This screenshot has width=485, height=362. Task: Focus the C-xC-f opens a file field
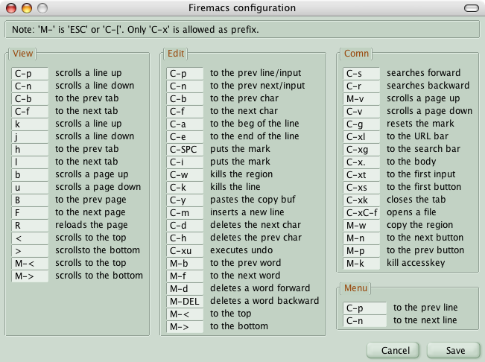(x=361, y=213)
